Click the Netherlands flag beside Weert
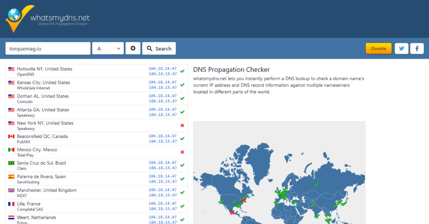 pos(11,218)
